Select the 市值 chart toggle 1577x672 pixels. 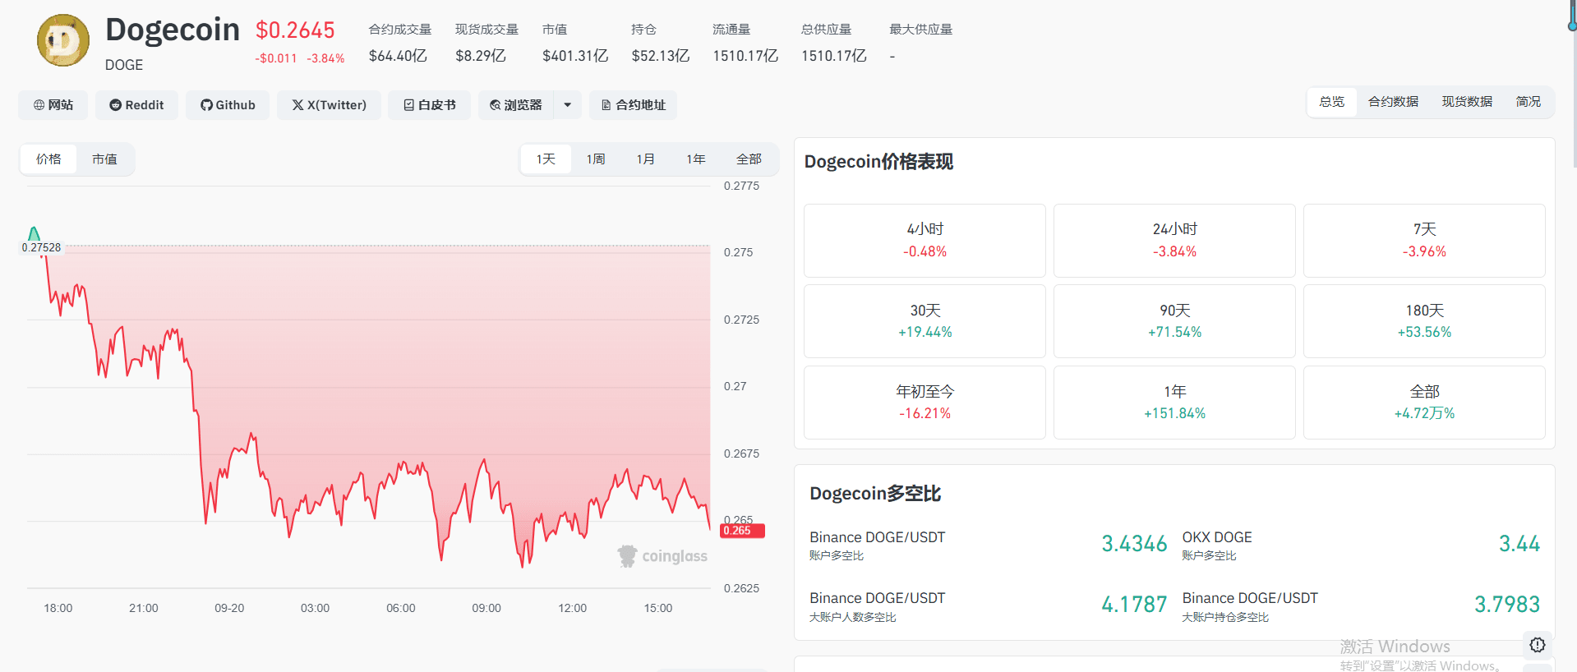(104, 159)
